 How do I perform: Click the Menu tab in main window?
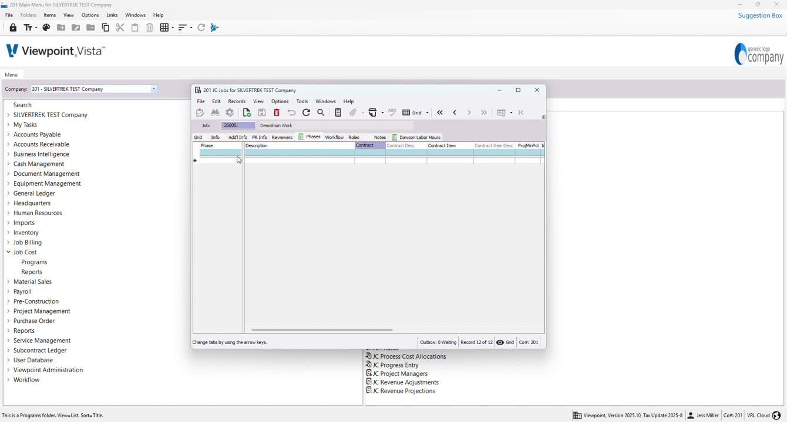click(x=11, y=74)
